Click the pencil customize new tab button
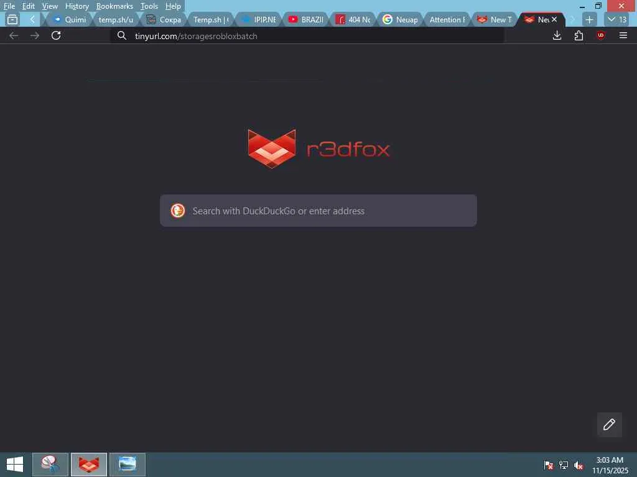637x477 pixels. point(609,424)
